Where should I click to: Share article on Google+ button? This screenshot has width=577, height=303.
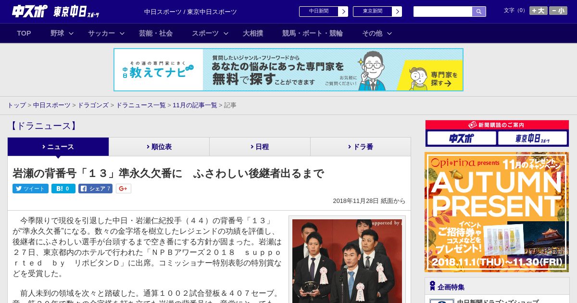[x=123, y=189]
